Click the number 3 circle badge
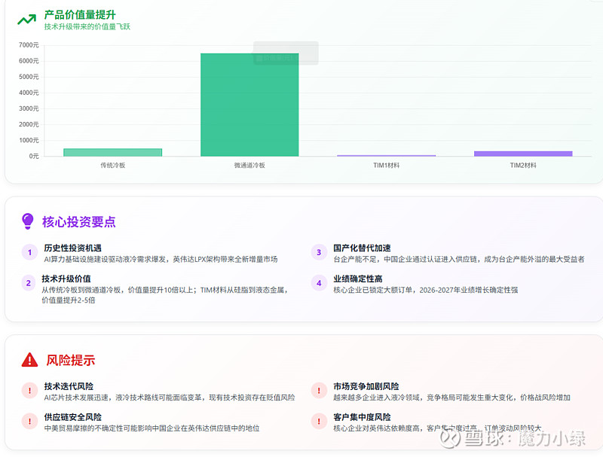This screenshot has width=603, height=457. [319, 252]
